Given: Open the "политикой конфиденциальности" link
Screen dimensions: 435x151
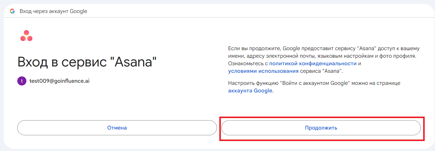Looking at the screenshot, I should [313, 63].
